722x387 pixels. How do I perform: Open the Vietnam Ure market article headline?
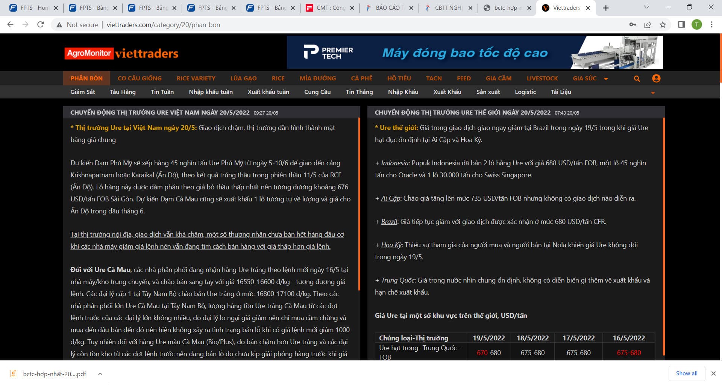pos(160,112)
